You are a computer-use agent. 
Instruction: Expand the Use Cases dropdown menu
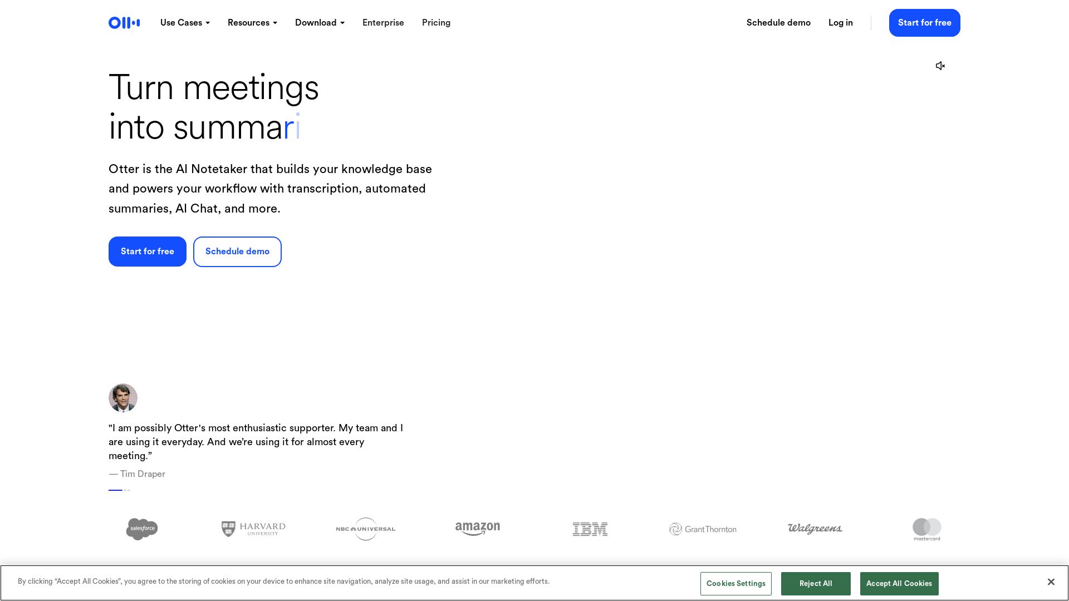pyautogui.click(x=185, y=23)
